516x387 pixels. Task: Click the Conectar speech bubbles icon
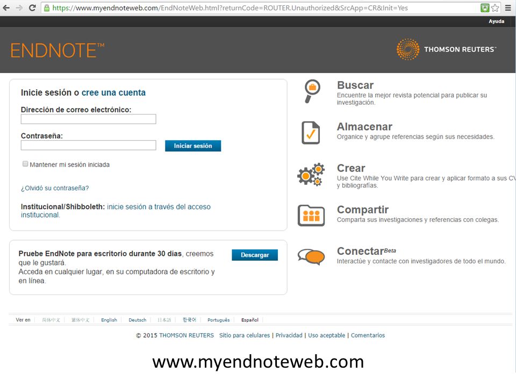tap(311, 257)
